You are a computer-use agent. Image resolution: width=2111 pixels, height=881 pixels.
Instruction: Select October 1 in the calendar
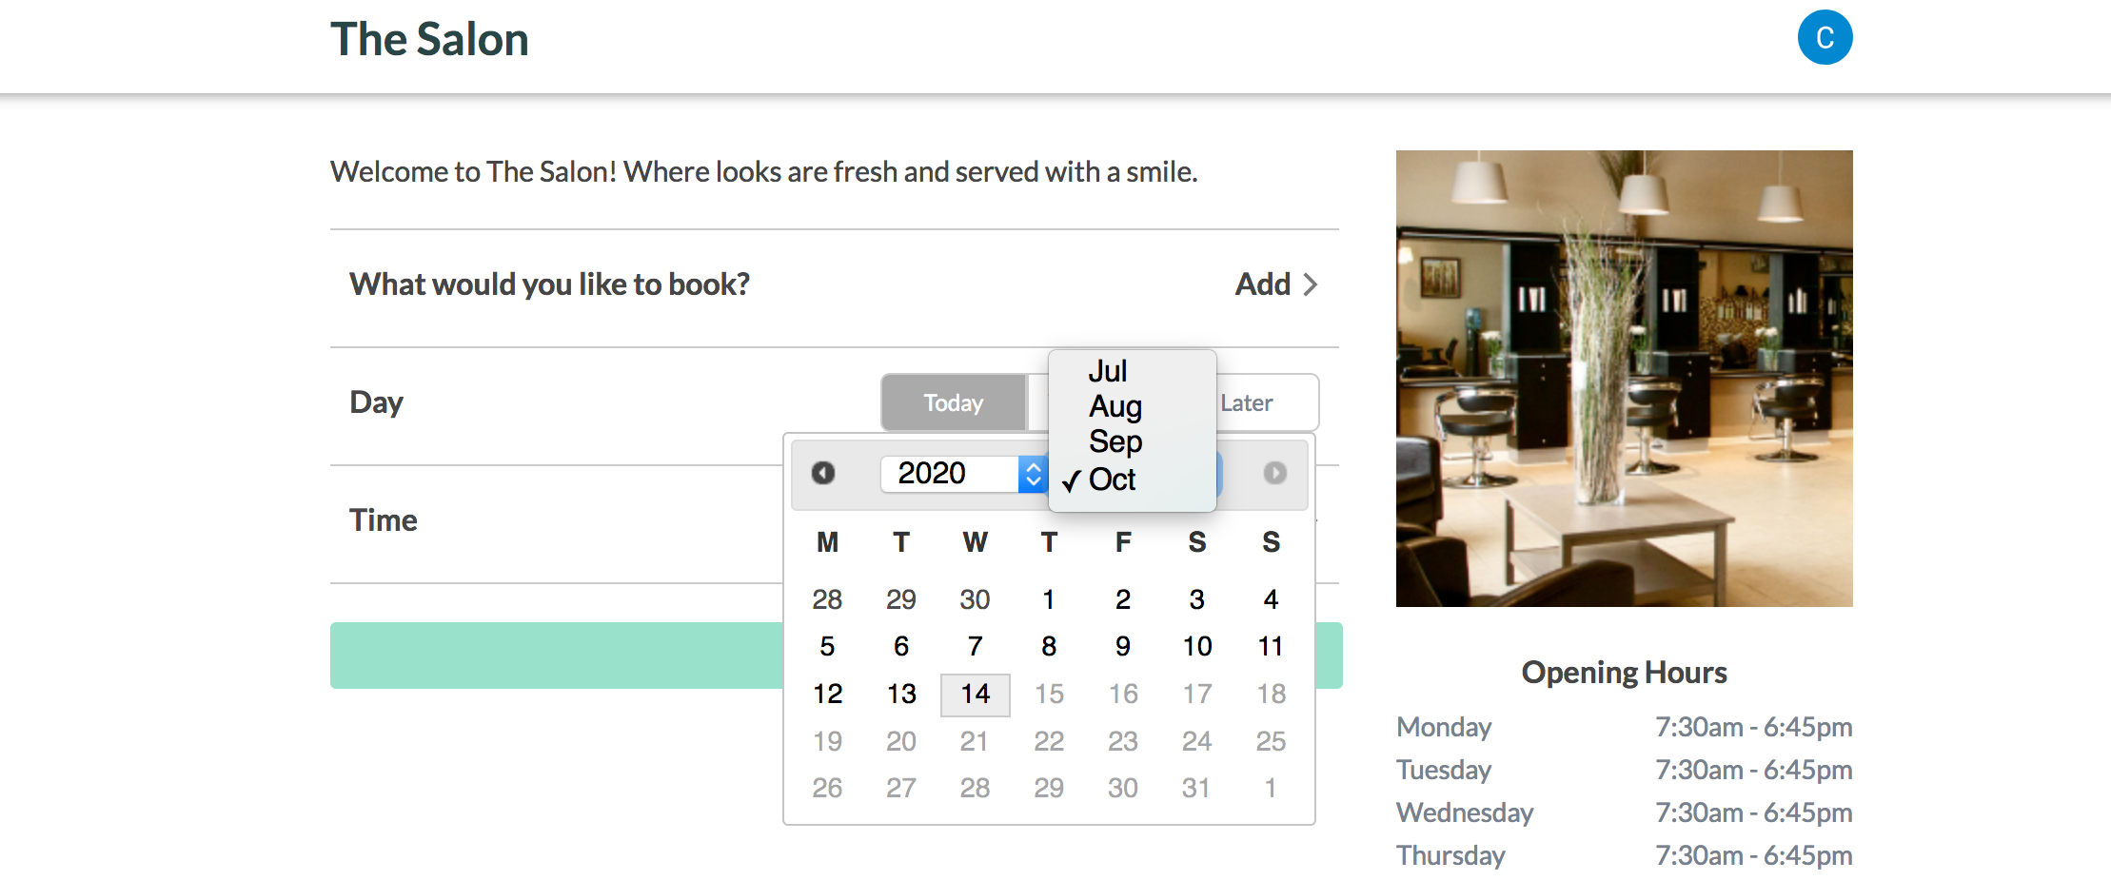1048,599
